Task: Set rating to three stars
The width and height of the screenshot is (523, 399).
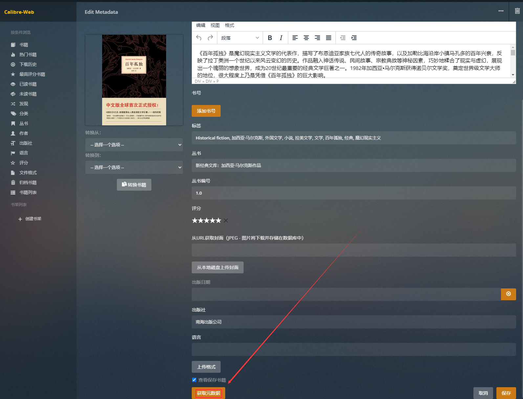Action: click(x=207, y=220)
